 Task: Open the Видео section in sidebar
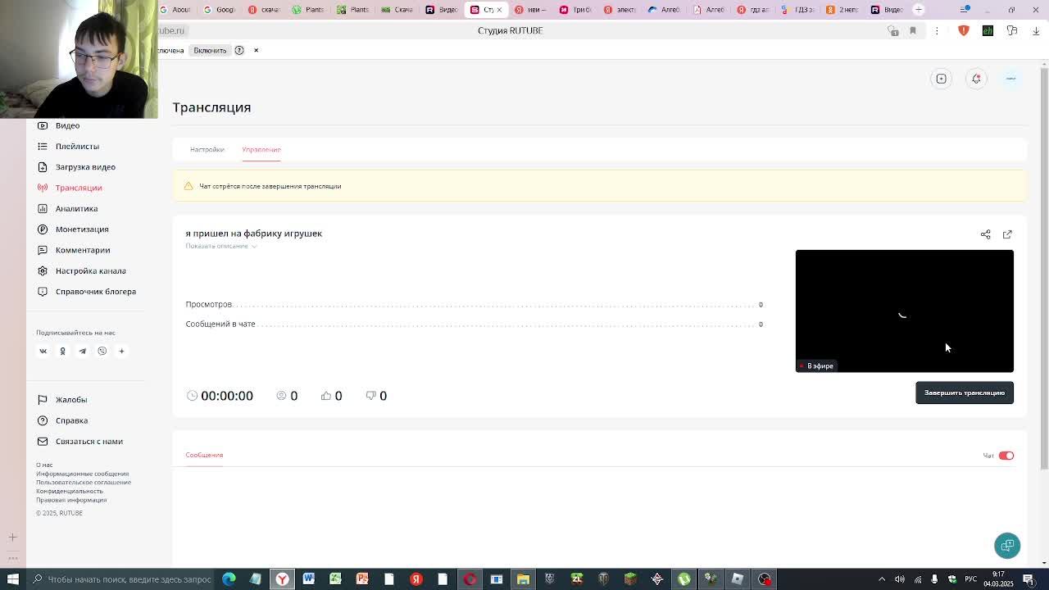pyautogui.click(x=67, y=125)
